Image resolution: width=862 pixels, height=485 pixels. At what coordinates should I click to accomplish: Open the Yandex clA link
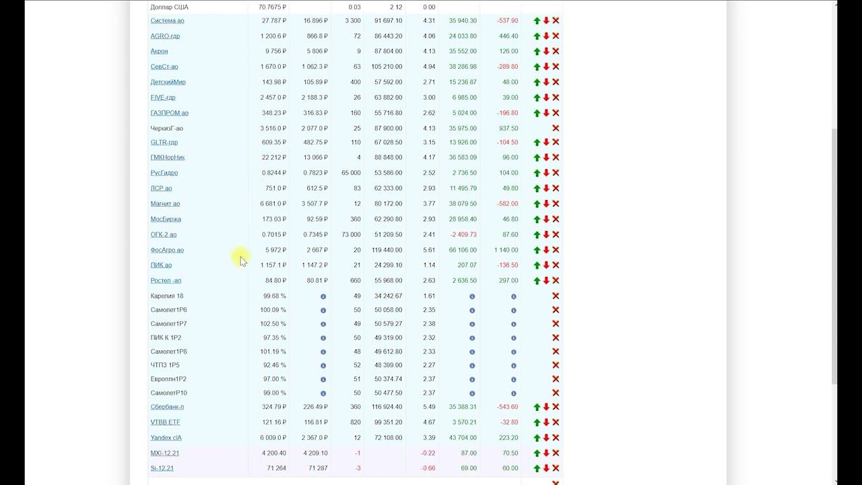coord(166,438)
